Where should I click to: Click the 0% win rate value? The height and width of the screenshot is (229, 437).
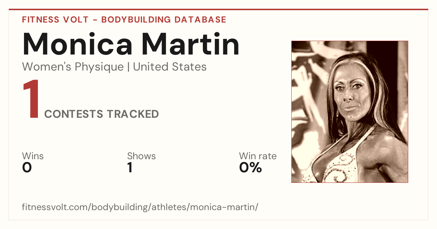[251, 168]
